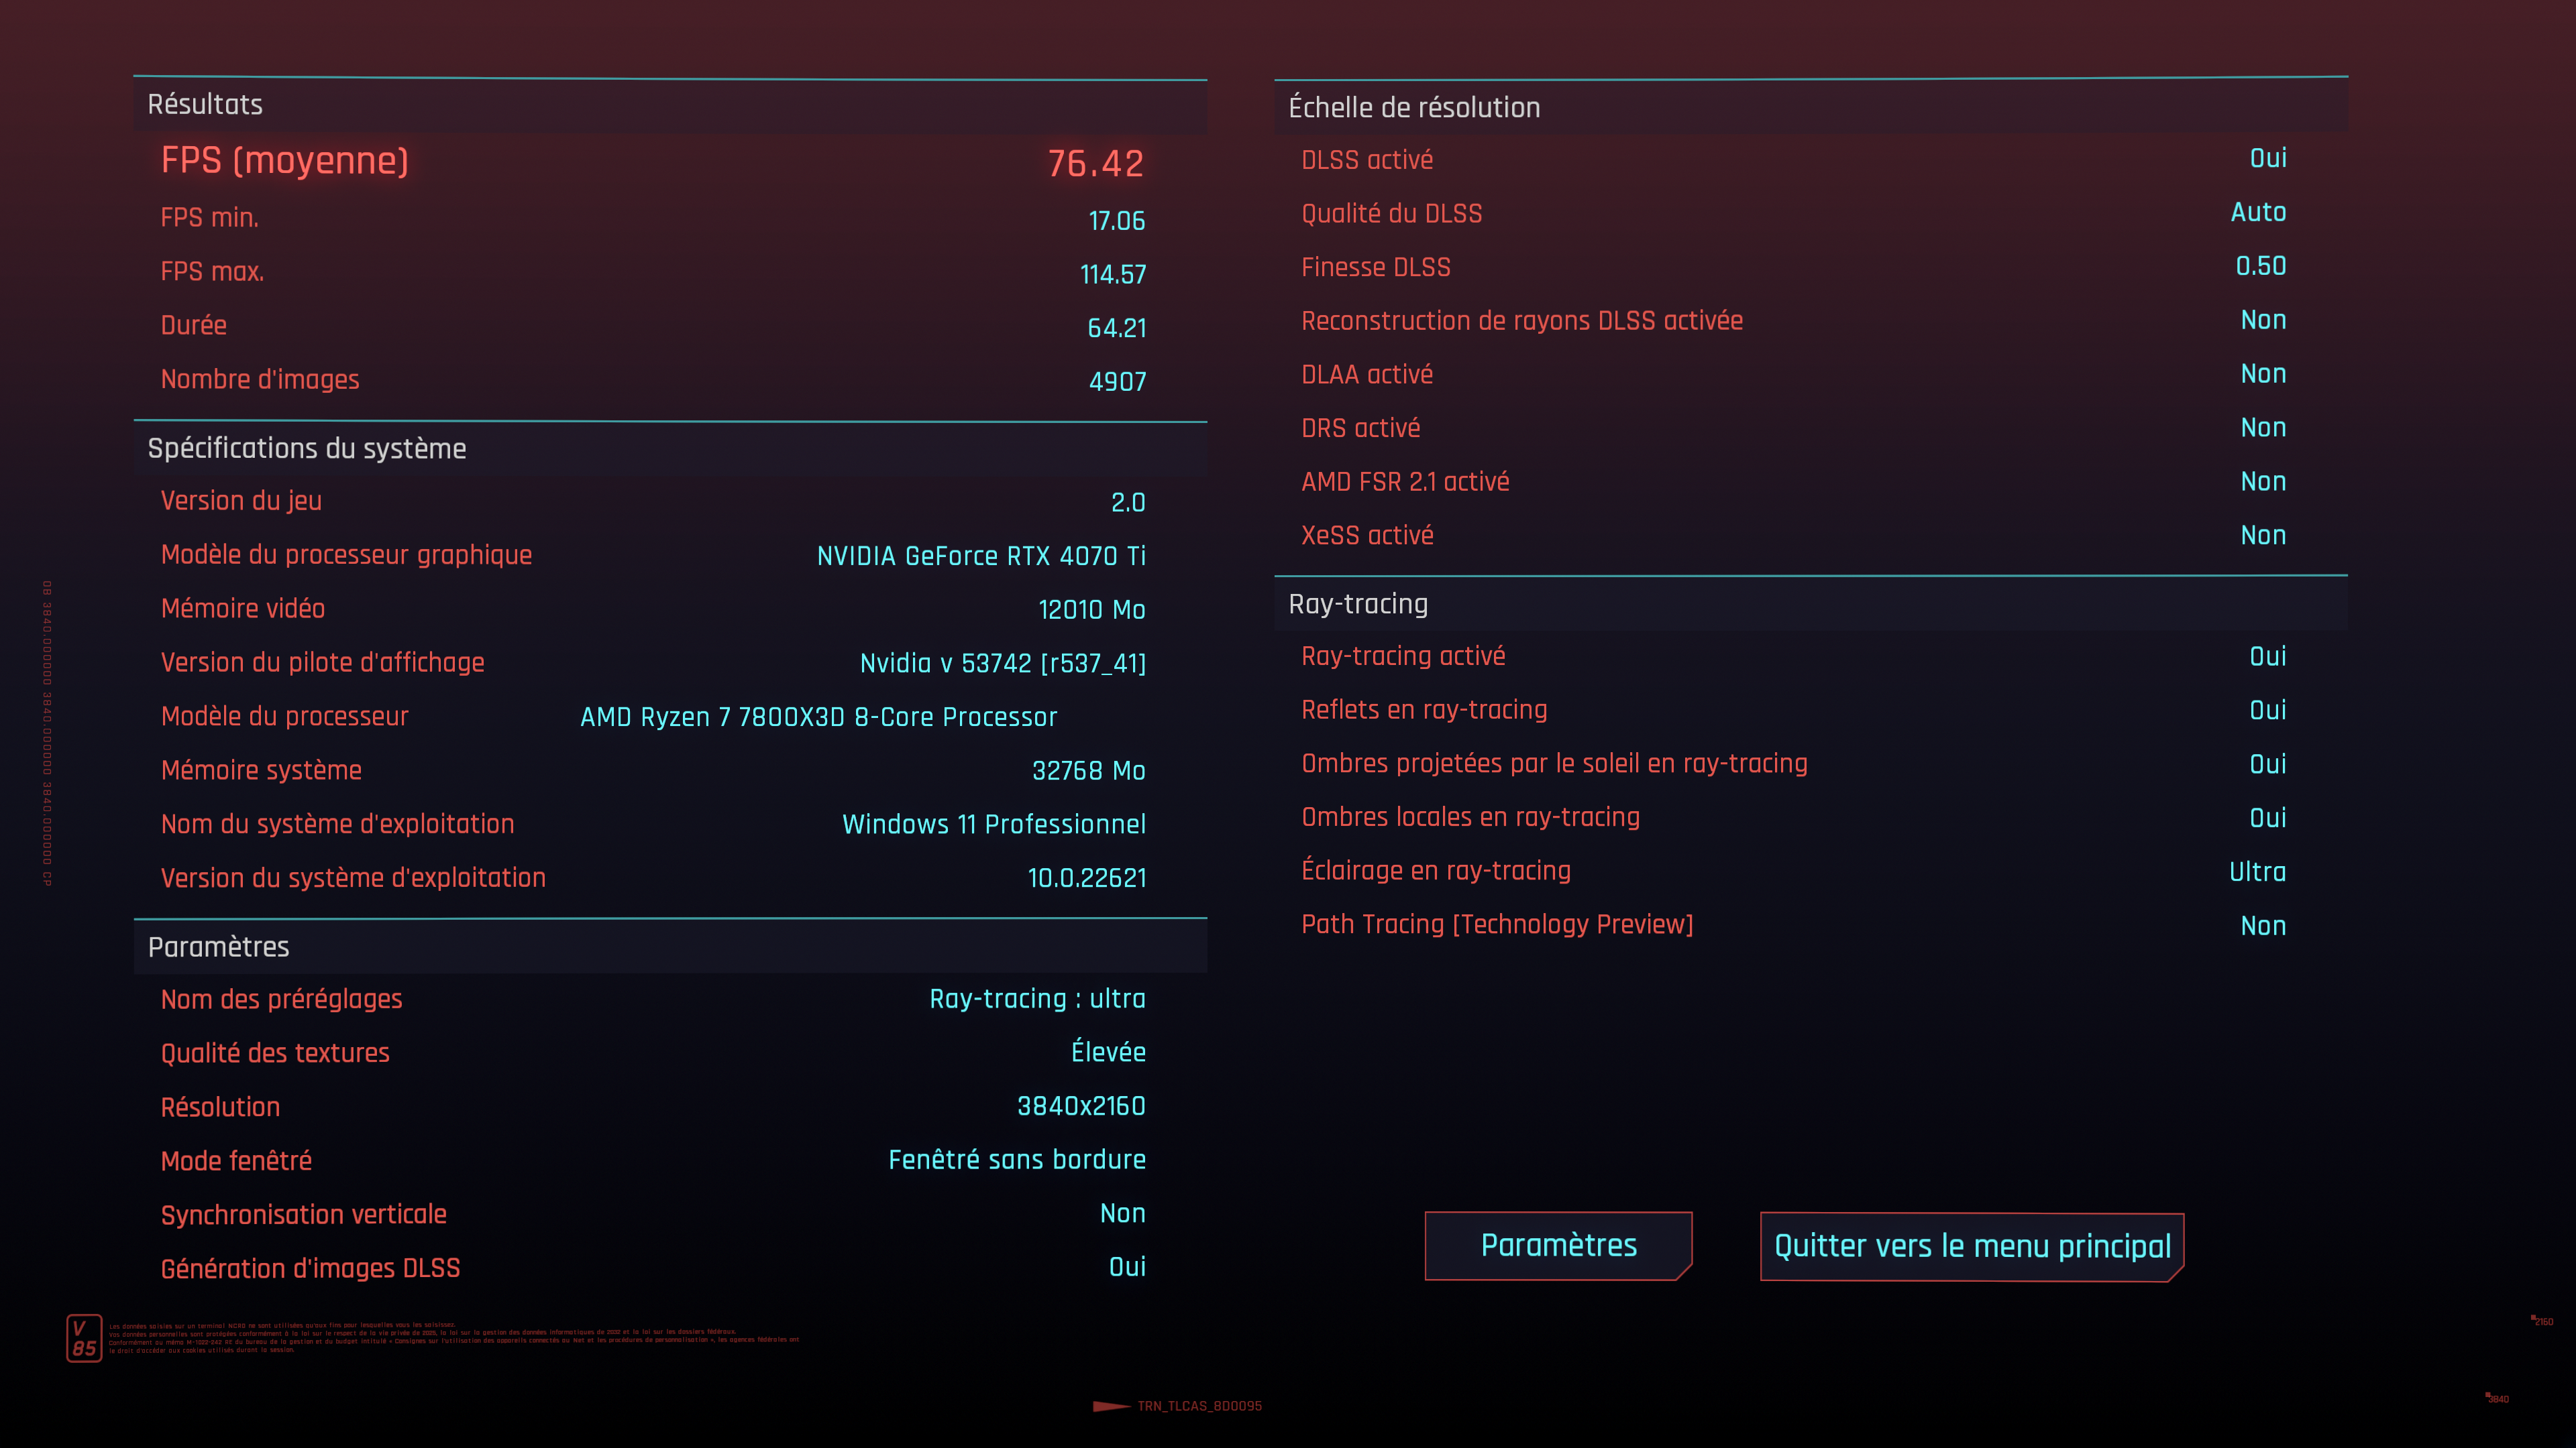Screen dimensions: 2576x1448
Task: Open the Paramètres screen
Action: click(x=1558, y=1245)
